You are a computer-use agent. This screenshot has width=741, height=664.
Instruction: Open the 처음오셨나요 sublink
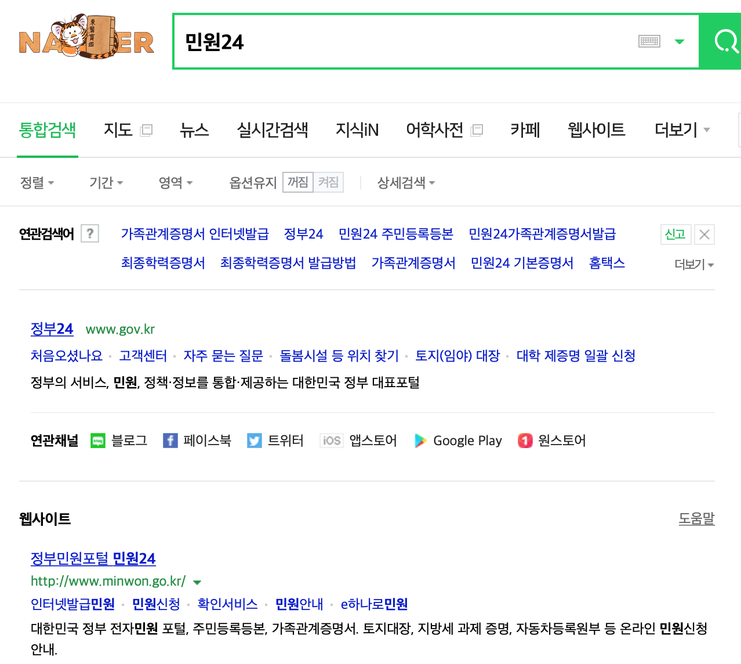67,356
